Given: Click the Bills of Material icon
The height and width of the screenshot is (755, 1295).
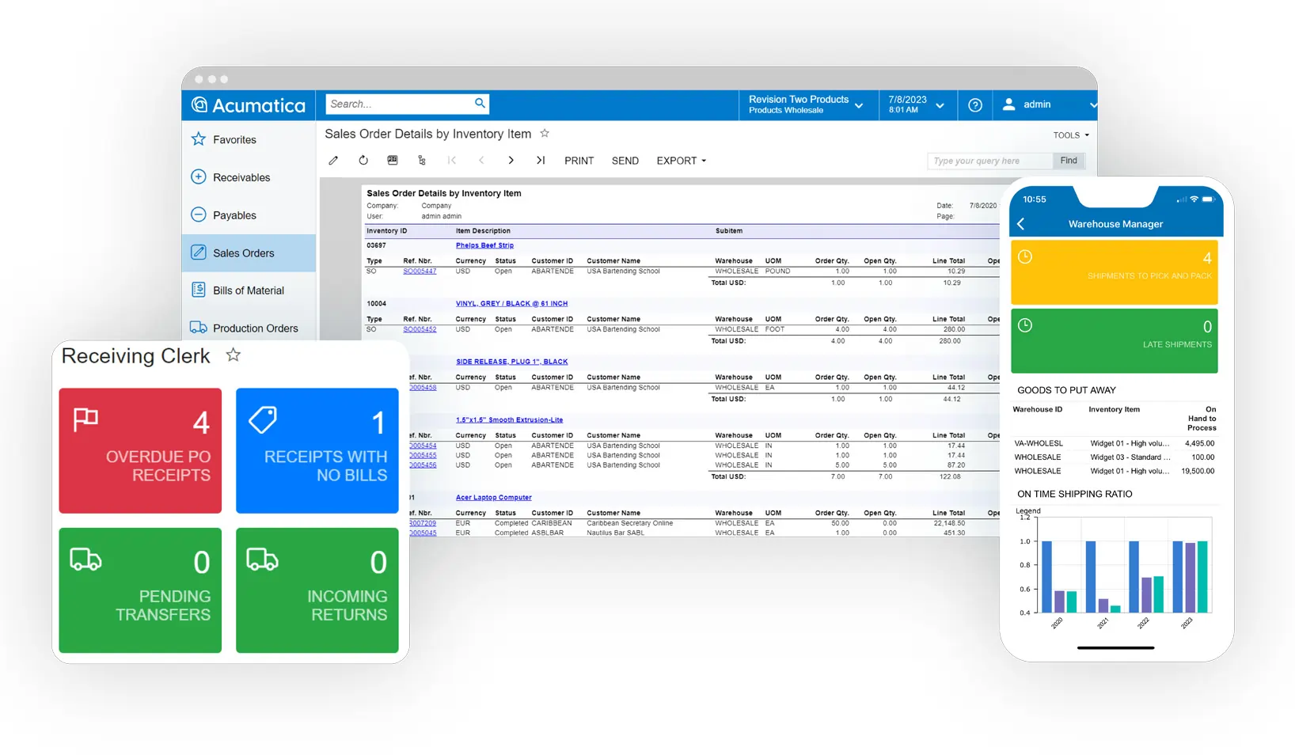Looking at the screenshot, I should pyautogui.click(x=199, y=290).
